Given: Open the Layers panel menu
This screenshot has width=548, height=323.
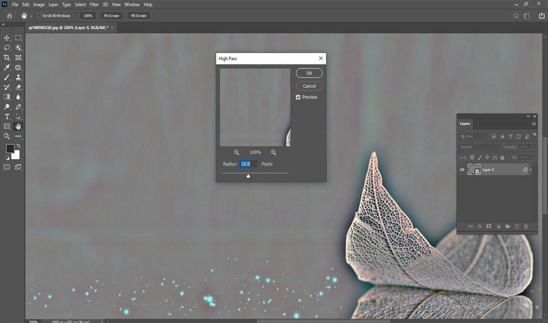Looking at the screenshot, I should pyautogui.click(x=534, y=124).
